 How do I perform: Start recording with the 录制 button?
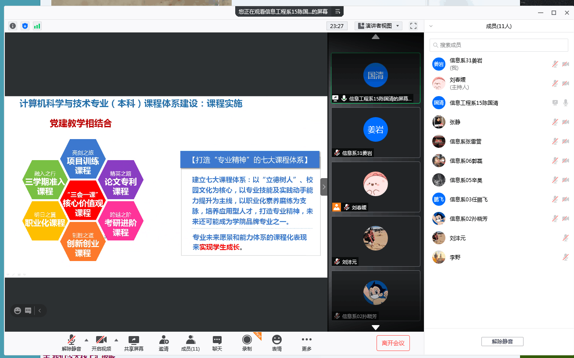click(247, 343)
